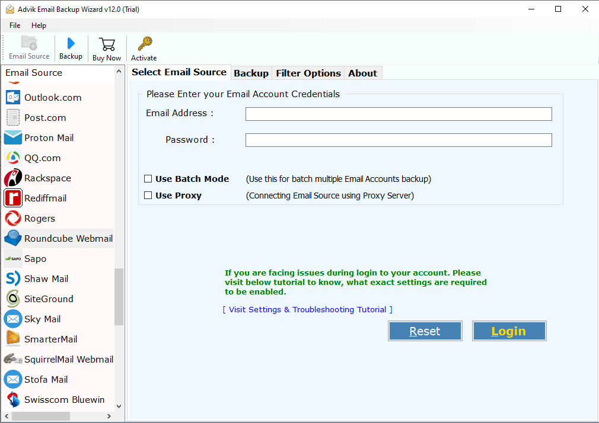Image resolution: width=599 pixels, height=423 pixels.
Task: Select the SquirrelMail Webmail icon
Action: [x=13, y=359]
